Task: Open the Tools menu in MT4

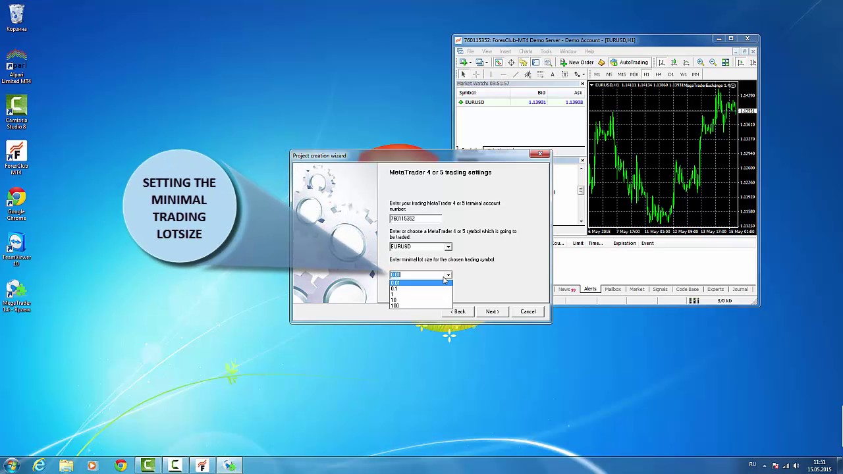Action: [x=546, y=51]
